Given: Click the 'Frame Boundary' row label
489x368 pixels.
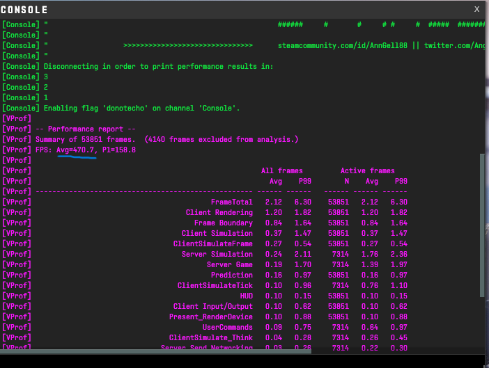Looking at the screenshot, I should [x=224, y=223].
